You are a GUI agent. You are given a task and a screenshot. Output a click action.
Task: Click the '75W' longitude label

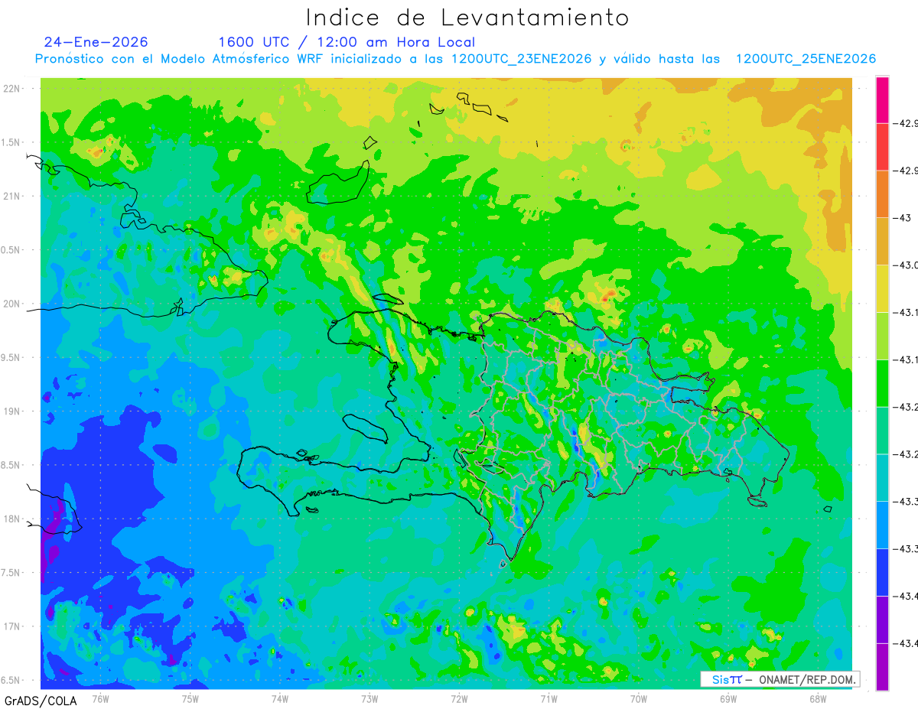tap(190, 698)
